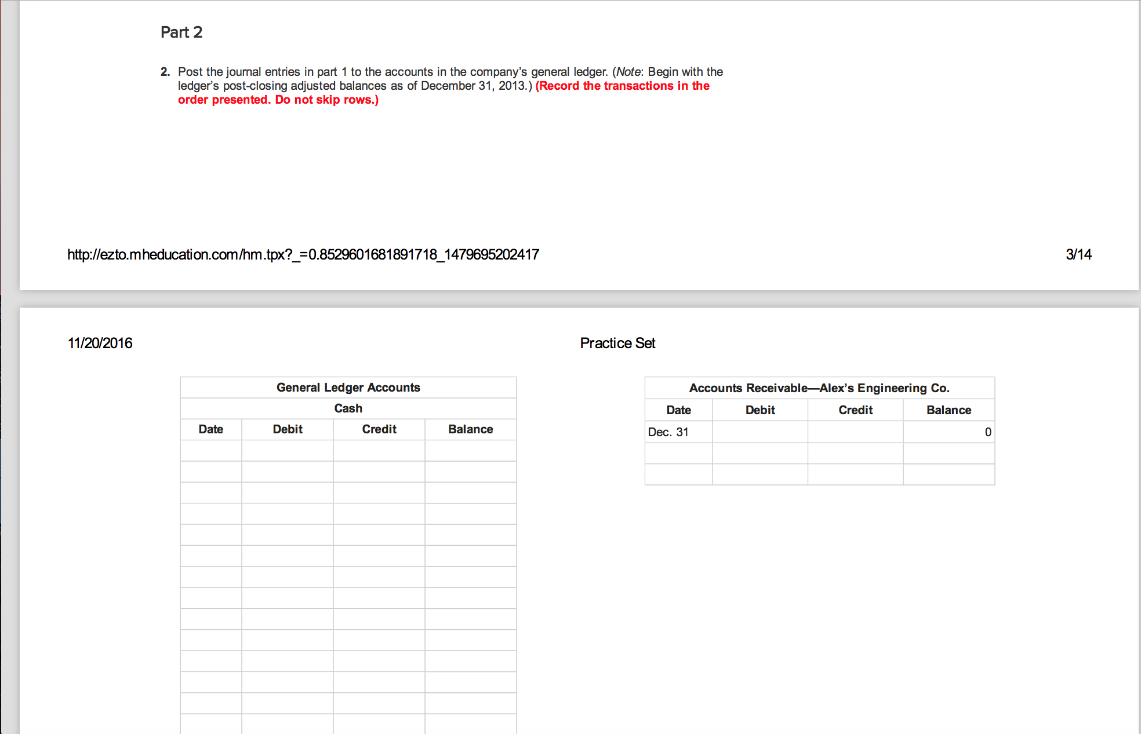Select the Cash subheader in the ledger table
Screen dimensions: 1141x734
point(348,408)
